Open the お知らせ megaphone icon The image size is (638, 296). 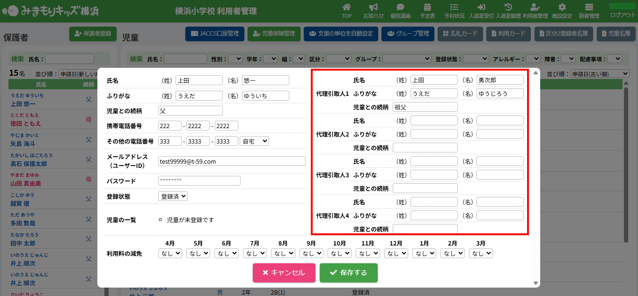[x=373, y=8]
